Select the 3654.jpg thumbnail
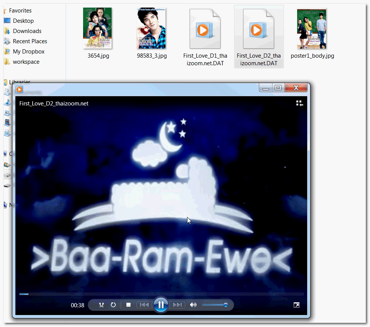Image resolution: width=370 pixels, height=327 pixels. click(x=97, y=28)
